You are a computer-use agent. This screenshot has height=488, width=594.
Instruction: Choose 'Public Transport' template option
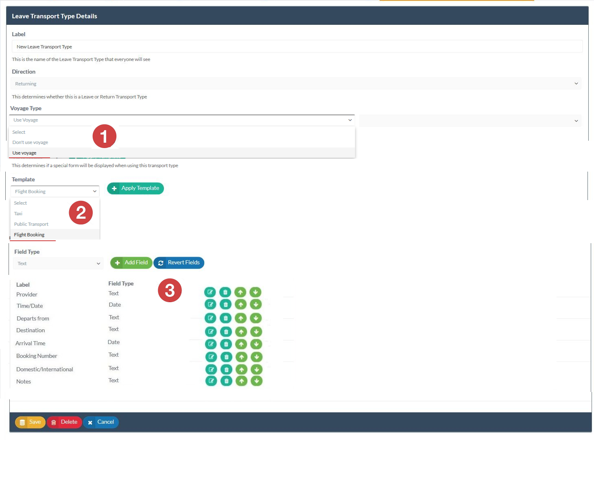(55, 224)
